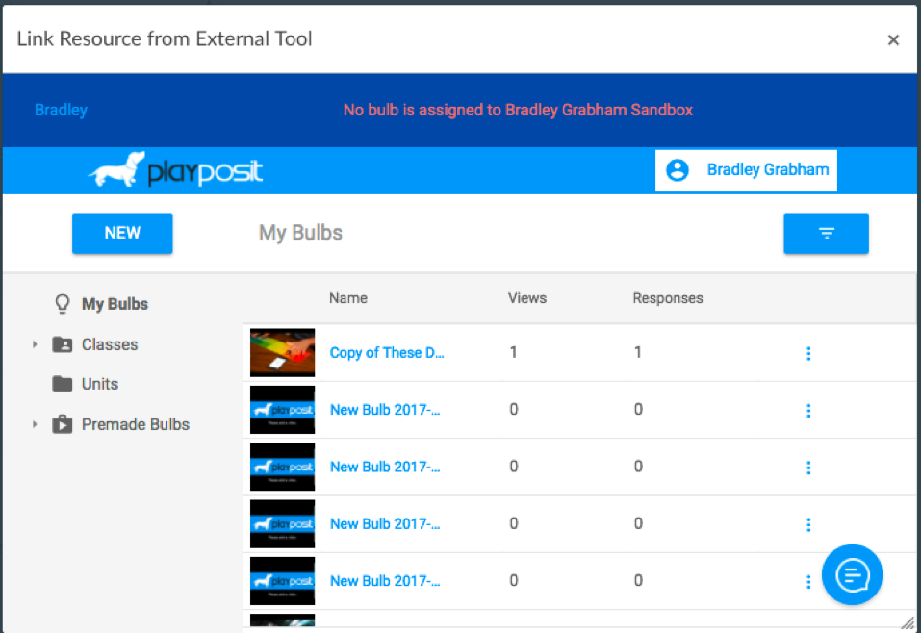
Task: Open options menu for Copy of These D...
Action: pyautogui.click(x=807, y=352)
